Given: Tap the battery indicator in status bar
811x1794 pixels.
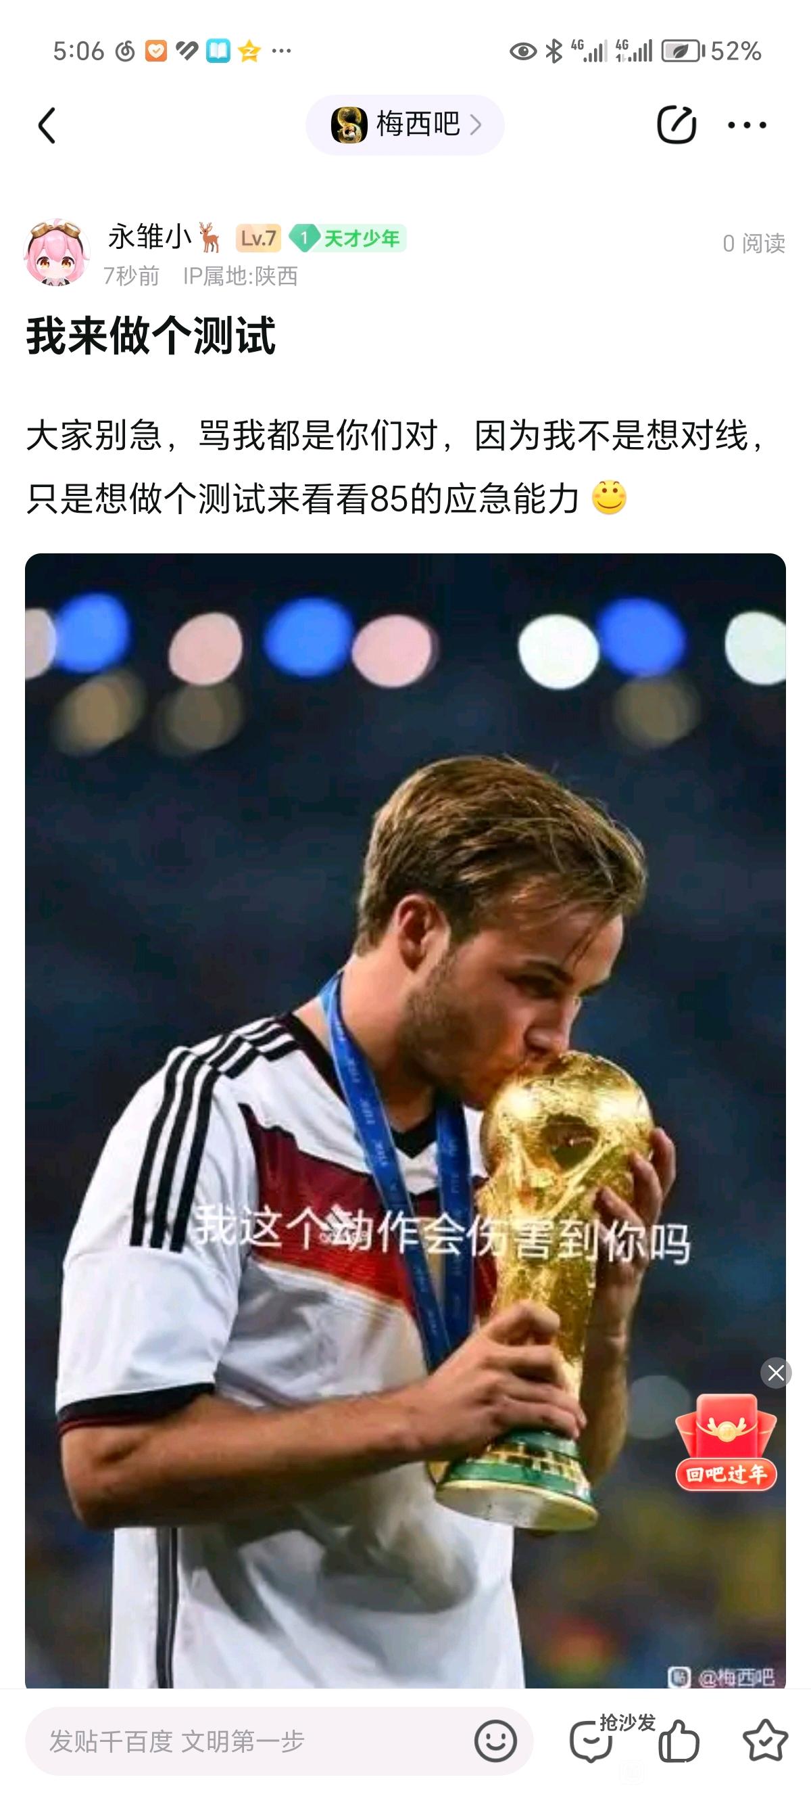Looking at the screenshot, I should pyautogui.click(x=683, y=51).
